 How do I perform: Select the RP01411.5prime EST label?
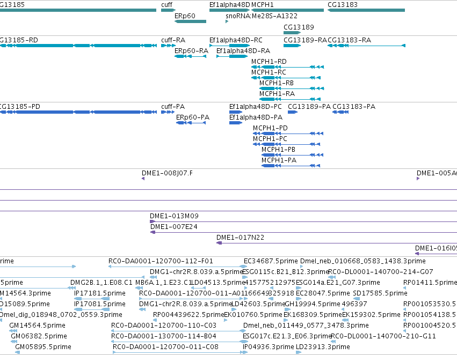(x=430, y=283)
